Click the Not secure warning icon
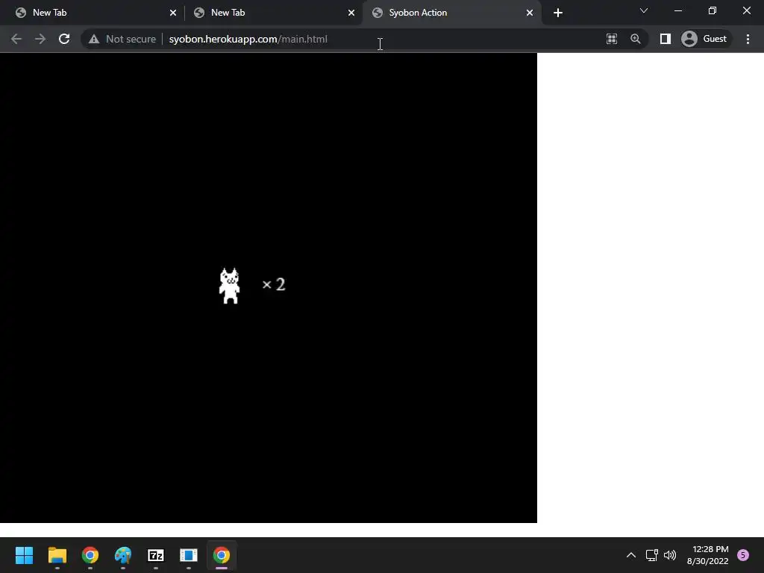This screenshot has height=573, width=764. [x=94, y=39]
